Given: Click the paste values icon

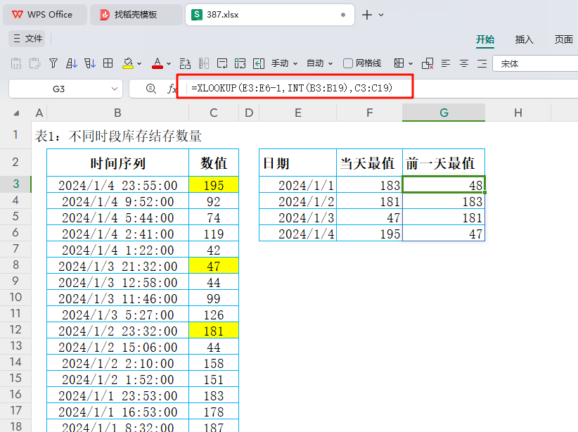Looking at the screenshot, I should coord(16,63).
